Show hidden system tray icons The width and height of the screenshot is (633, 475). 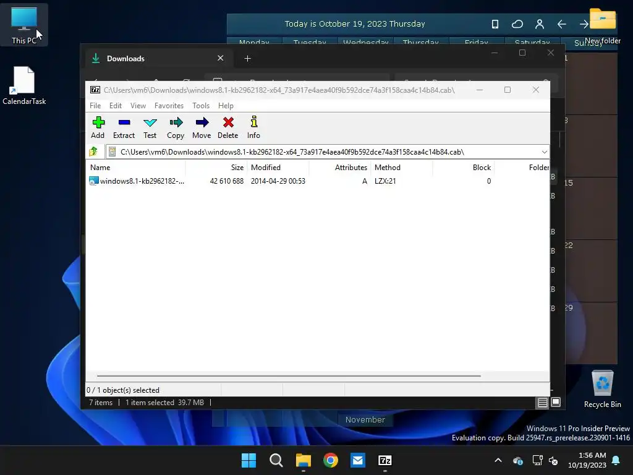point(498,460)
